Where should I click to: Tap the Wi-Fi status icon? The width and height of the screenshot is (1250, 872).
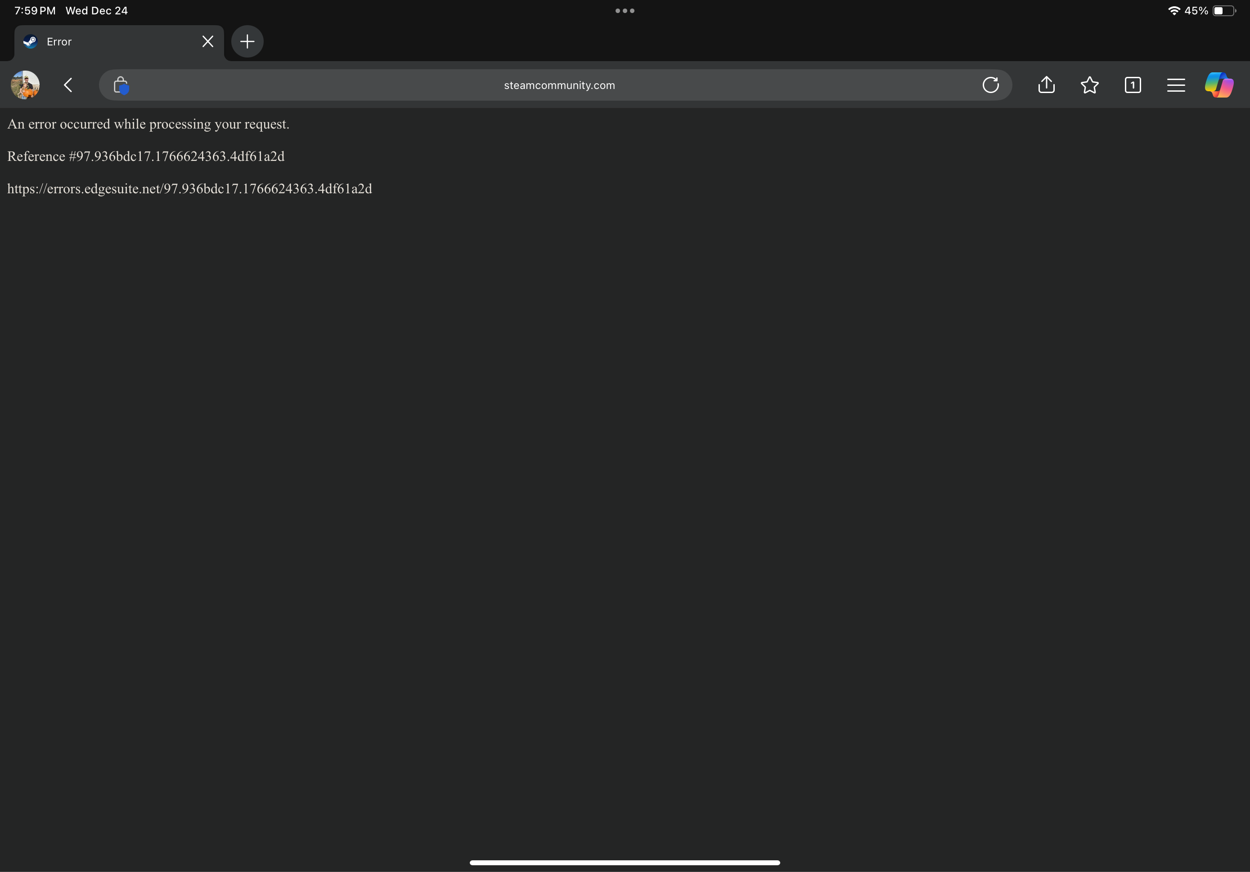click(x=1174, y=10)
